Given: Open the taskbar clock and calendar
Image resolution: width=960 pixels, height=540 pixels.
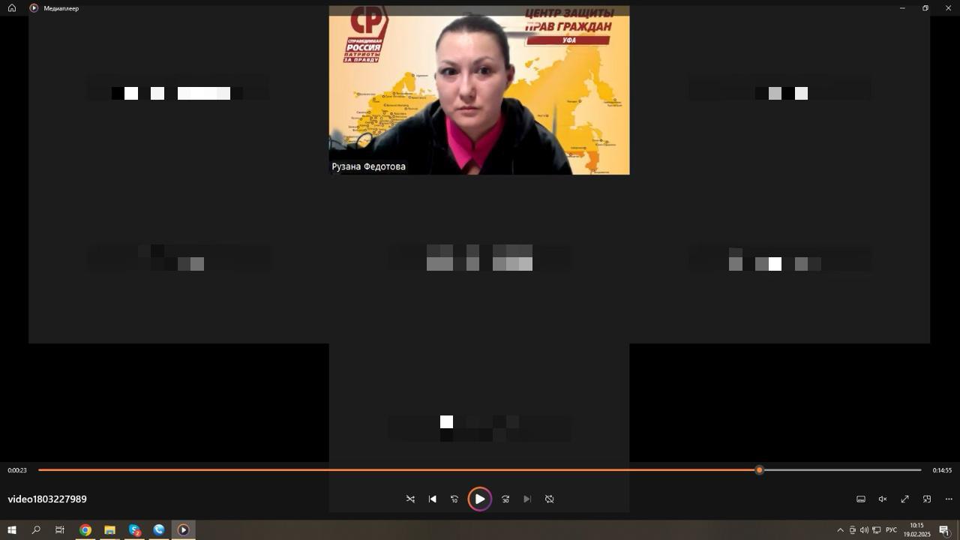Looking at the screenshot, I should pyautogui.click(x=916, y=530).
